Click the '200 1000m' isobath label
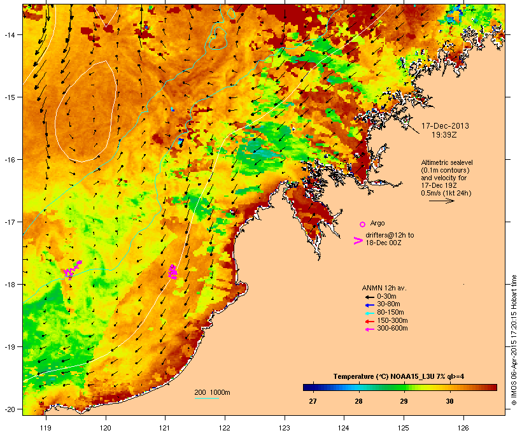Screen dimensions: 522x433 [212, 392]
